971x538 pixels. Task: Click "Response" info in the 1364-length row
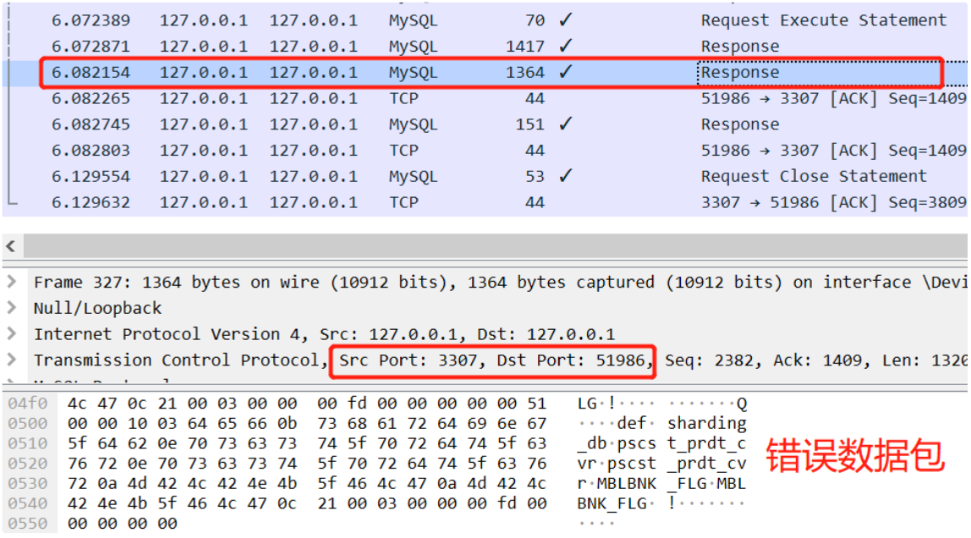pyautogui.click(x=740, y=73)
